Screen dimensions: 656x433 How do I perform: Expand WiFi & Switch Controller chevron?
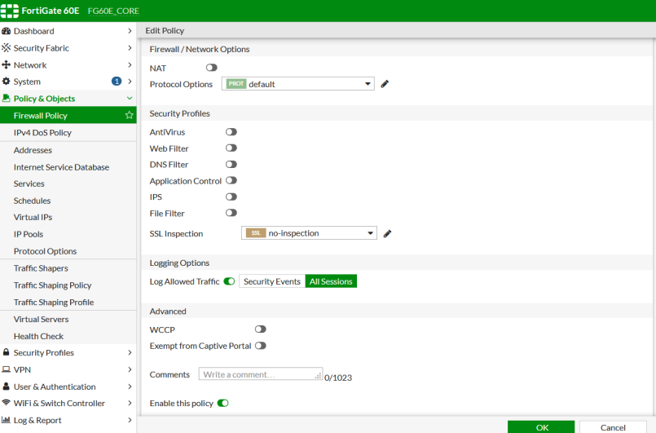point(130,403)
